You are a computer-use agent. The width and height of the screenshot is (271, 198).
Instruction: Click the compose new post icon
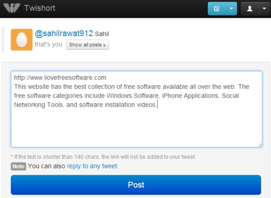coord(217,9)
